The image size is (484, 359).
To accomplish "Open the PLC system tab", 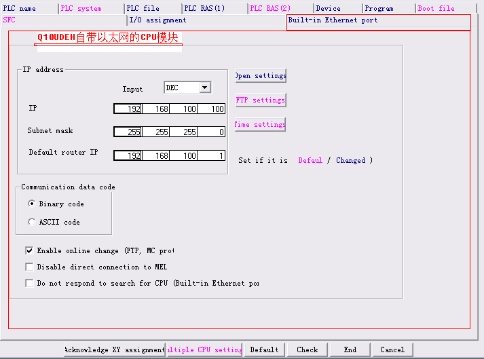I will tap(88, 8).
